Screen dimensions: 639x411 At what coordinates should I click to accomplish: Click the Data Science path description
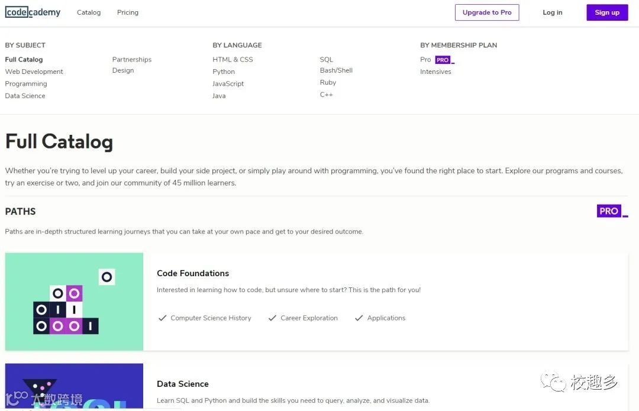coord(293,401)
